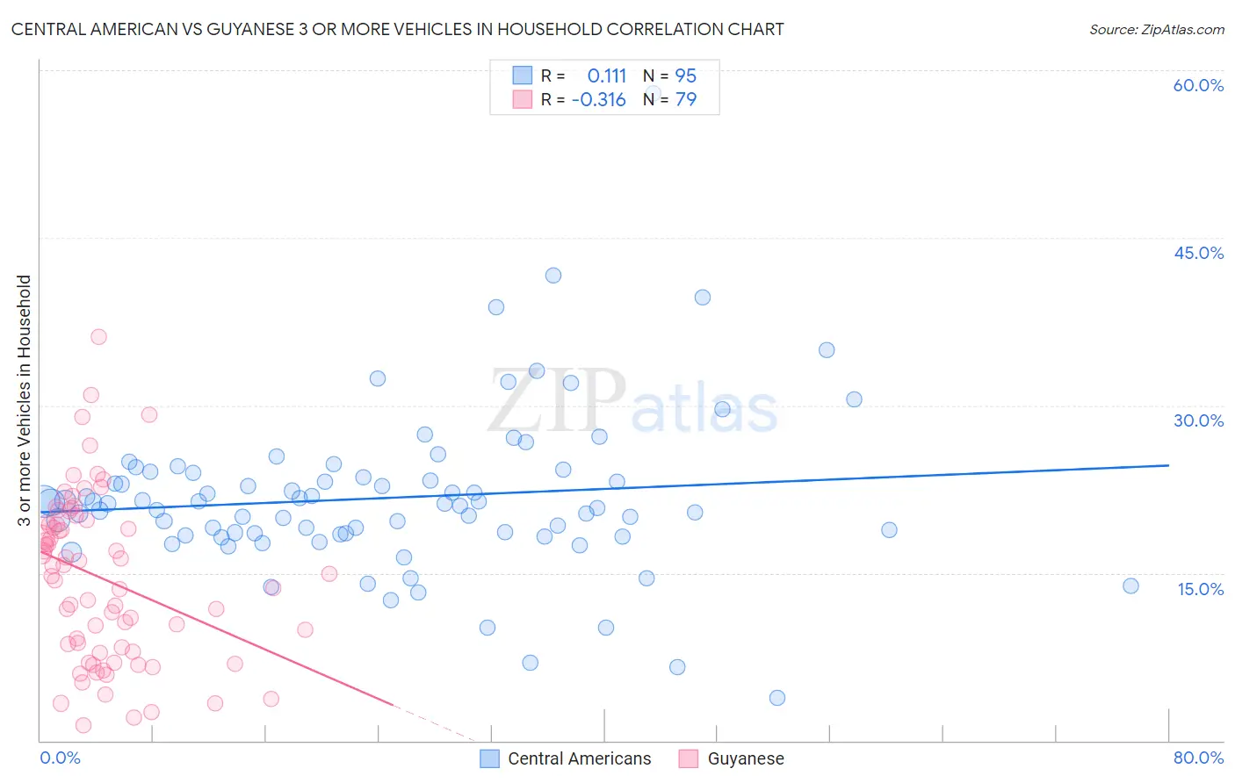The width and height of the screenshot is (1235, 783).
Task: Select the Guyanese legend label
Action: pos(746,758)
